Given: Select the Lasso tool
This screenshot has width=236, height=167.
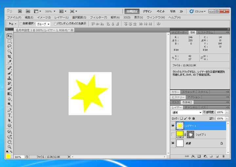Looking at the screenshot, I should point(10,46).
